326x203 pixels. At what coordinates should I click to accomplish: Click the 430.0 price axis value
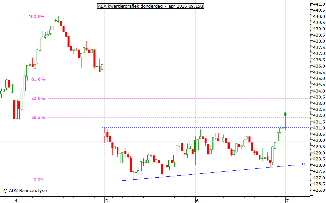[x=319, y=140]
